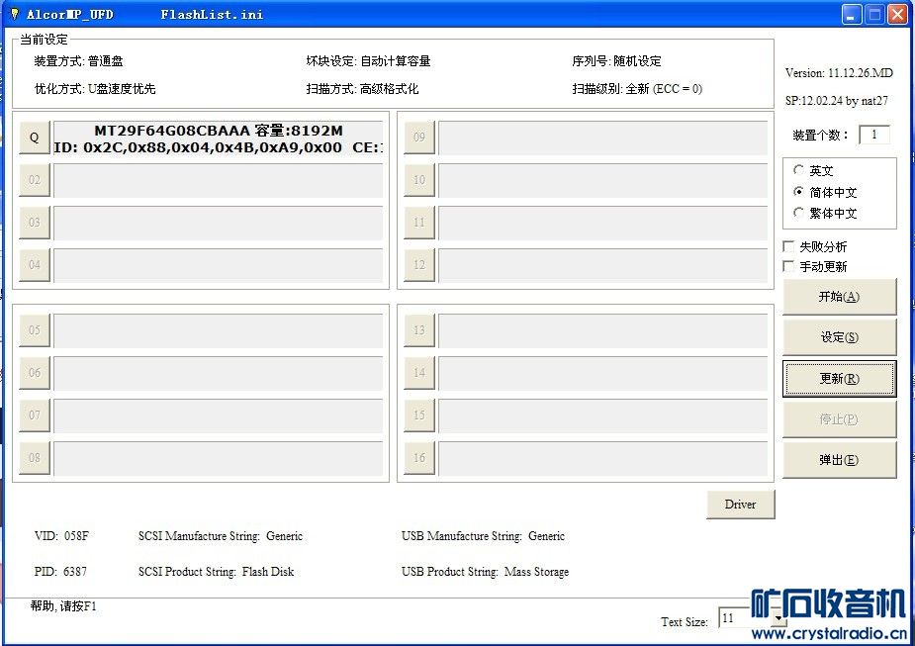This screenshot has width=915, height=646.
Task: Click the disabled 停止(P) stop button
Action: (x=839, y=419)
